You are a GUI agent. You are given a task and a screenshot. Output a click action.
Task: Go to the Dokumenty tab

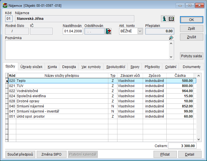pos(191,67)
